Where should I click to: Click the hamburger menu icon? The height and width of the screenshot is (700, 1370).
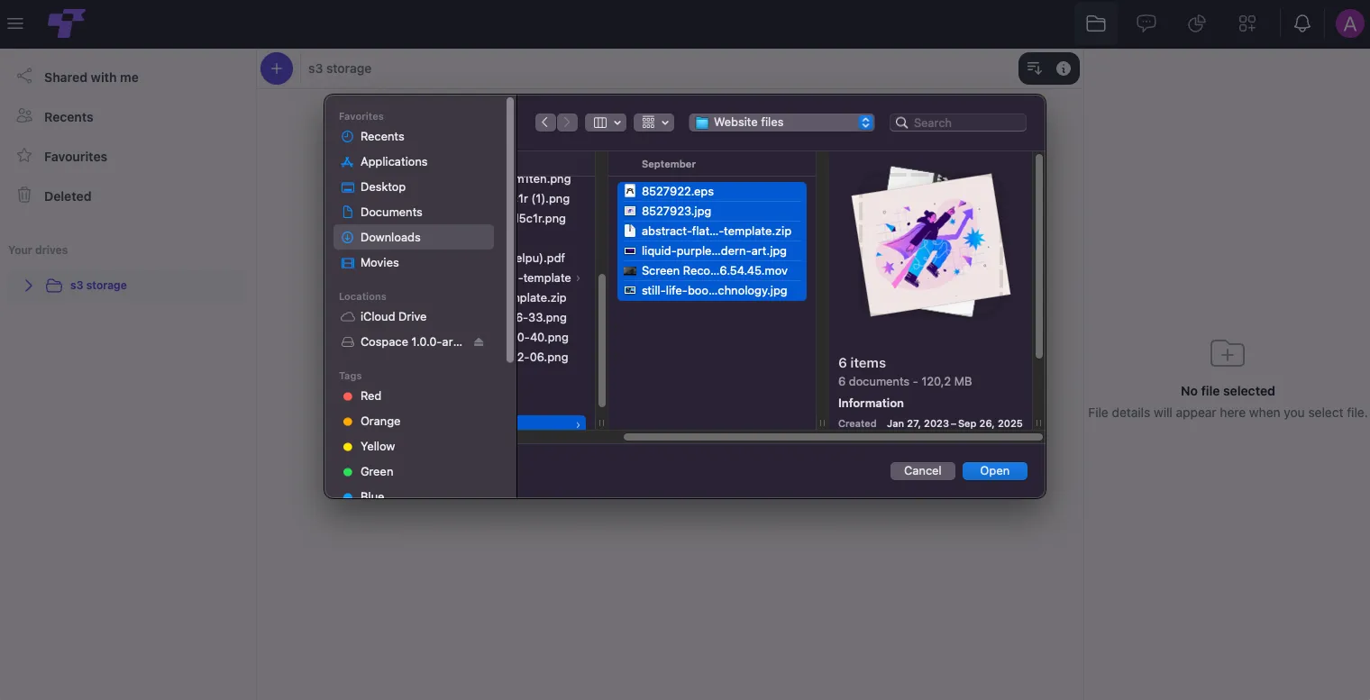(14, 23)
